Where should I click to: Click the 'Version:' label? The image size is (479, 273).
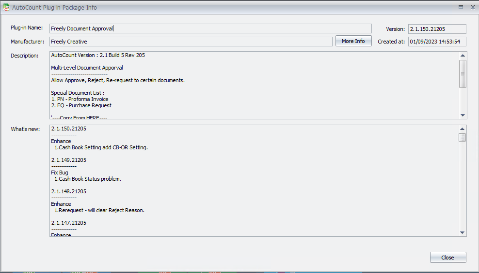tap(395, 29)
